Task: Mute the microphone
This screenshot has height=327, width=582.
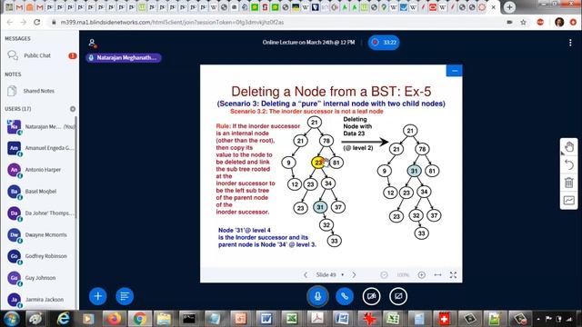Action: [x=317, y=296]
